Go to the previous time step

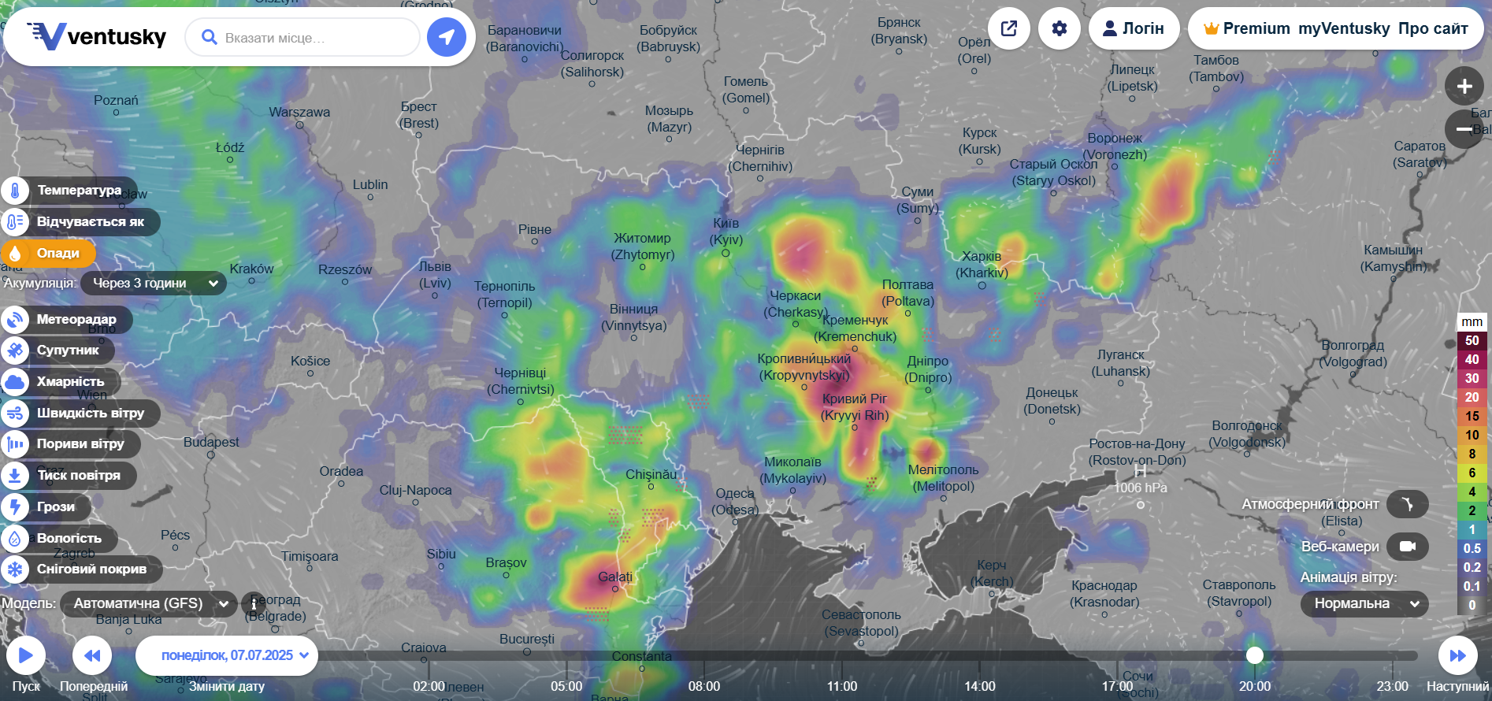(92, 655)
